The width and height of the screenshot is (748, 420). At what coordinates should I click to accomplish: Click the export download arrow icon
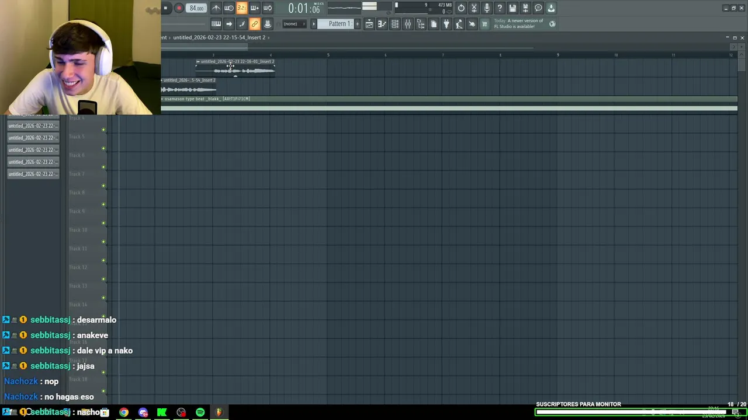point(551,8)
